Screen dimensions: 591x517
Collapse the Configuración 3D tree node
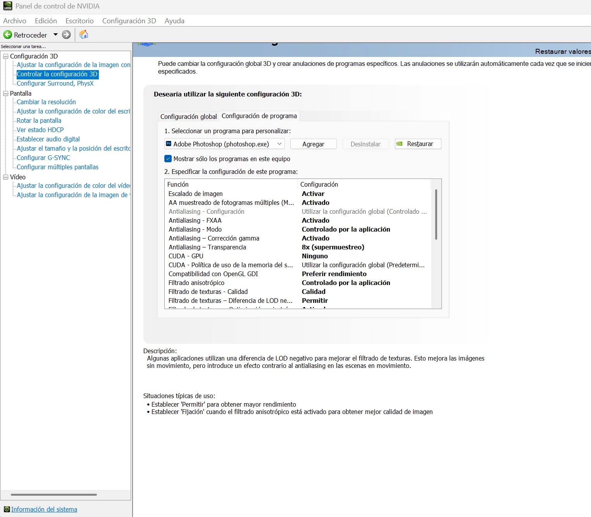click(6, 57)
